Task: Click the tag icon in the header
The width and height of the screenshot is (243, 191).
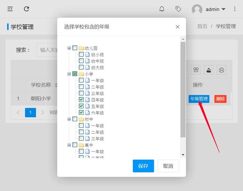Action: (x=178, y=9)
